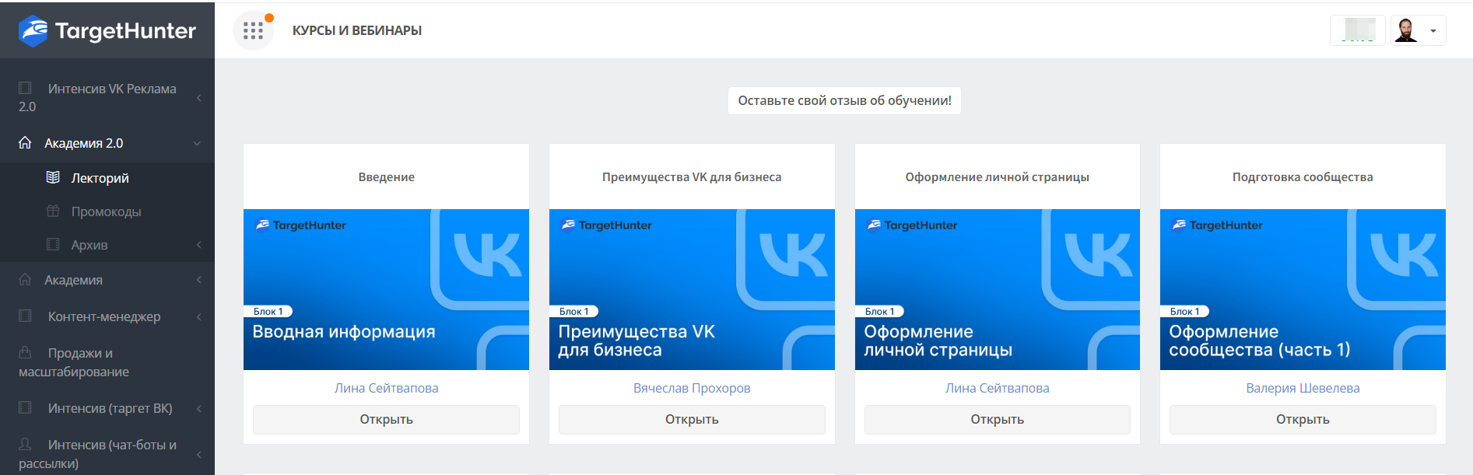1473x475 pixels.
Task: Click the gift icon beside Промокоды
Action: 53,211
